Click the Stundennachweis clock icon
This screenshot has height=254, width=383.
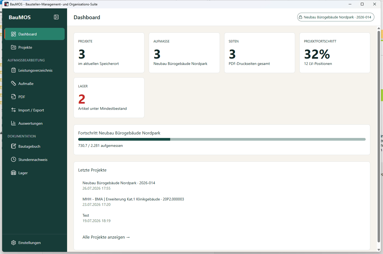click(x=14, y=160)
